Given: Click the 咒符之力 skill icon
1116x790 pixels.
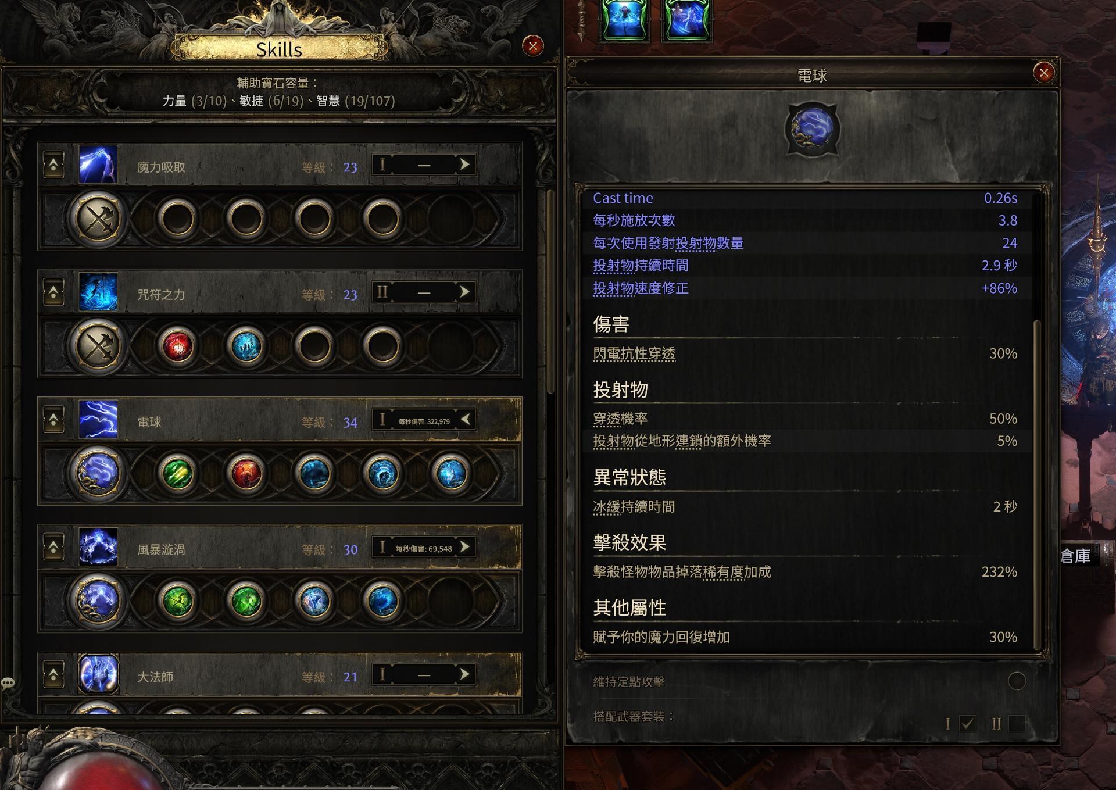Looking at the screenshot, I should [98, 292].
